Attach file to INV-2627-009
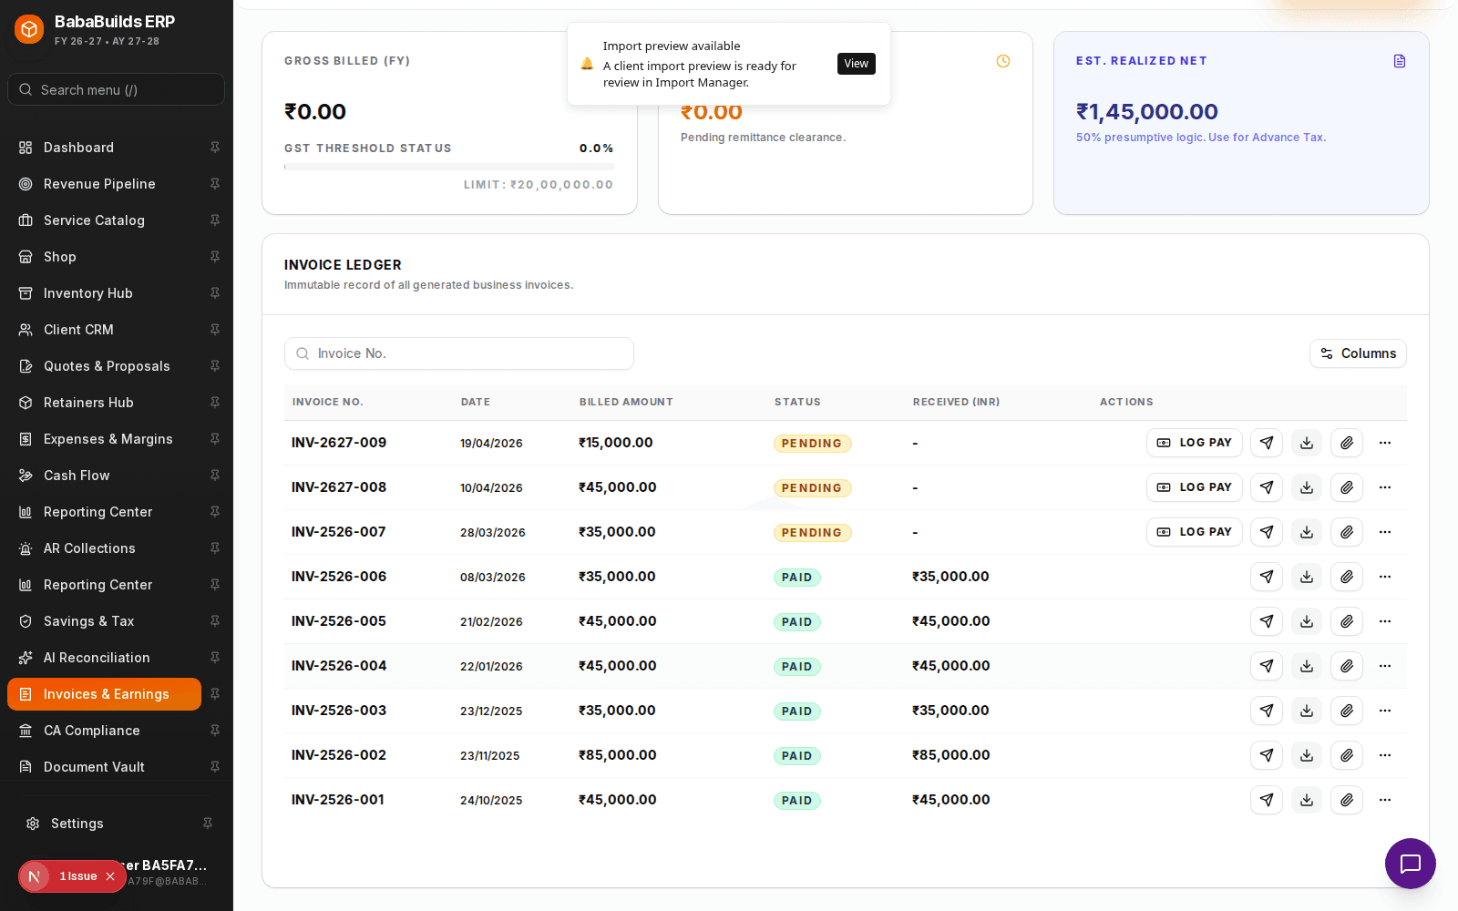The image size is (1458, 911). click(x=1347, y=443)
